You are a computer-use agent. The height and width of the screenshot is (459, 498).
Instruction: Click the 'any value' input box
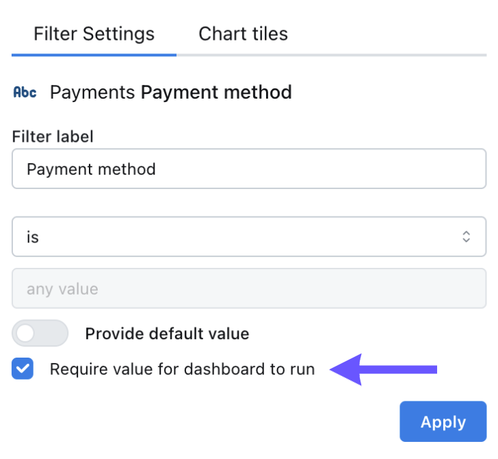(249, 288)
